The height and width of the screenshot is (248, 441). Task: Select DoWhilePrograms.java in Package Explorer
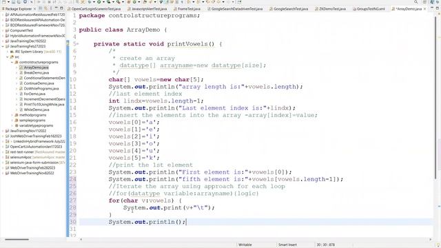(x=41, y=89)
